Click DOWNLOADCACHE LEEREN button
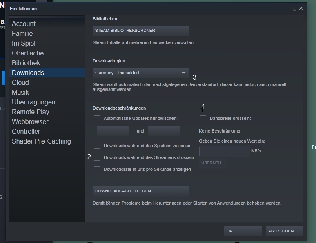Image resolution: width=316 pixels, height=243 pixels. (140, 191)
